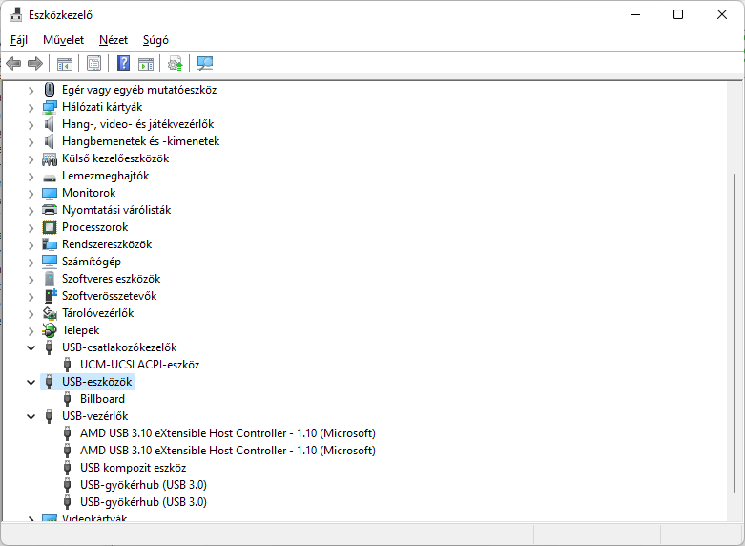Click the battery icon beside Telepek
Screen dimensions: 745x546
point(50,330)
